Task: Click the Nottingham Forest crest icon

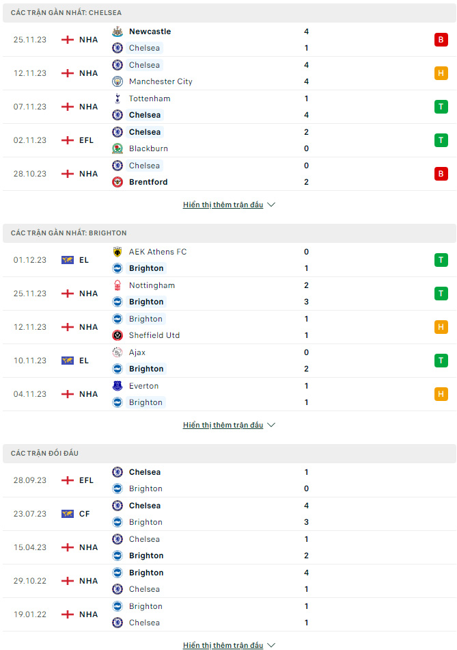Action: 117,285
